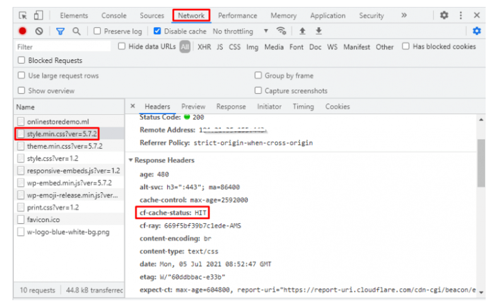
Task: Click the inspect element picker icon
Action: [23, 15]
